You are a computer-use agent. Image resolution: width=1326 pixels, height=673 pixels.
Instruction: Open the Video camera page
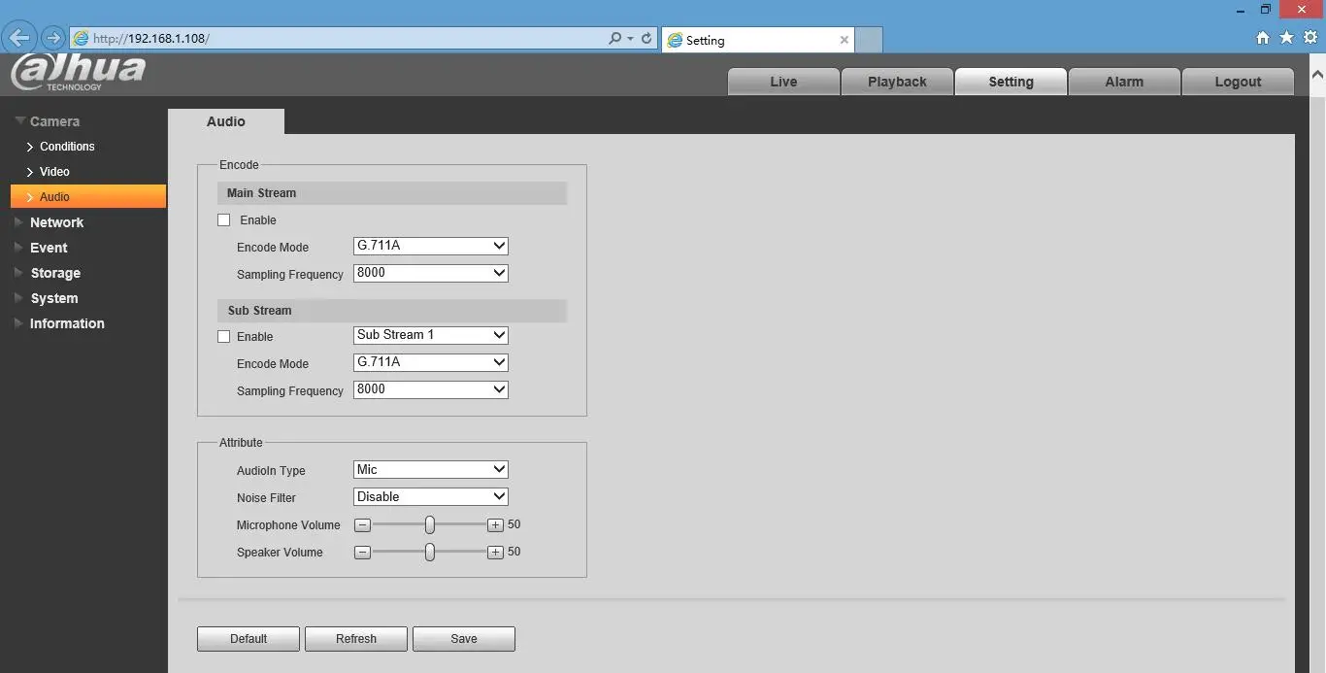point(54,172)
